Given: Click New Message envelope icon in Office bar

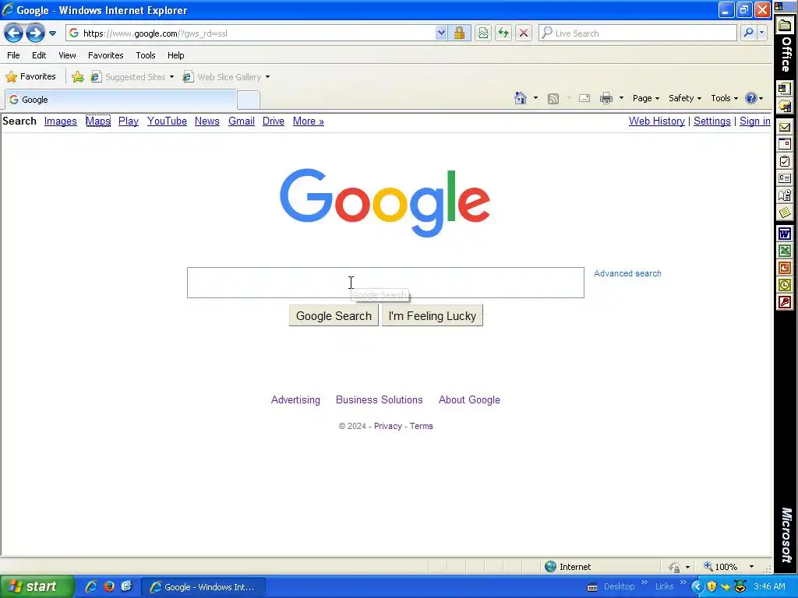Looking at the screenshot, I should tap(785, 127).
